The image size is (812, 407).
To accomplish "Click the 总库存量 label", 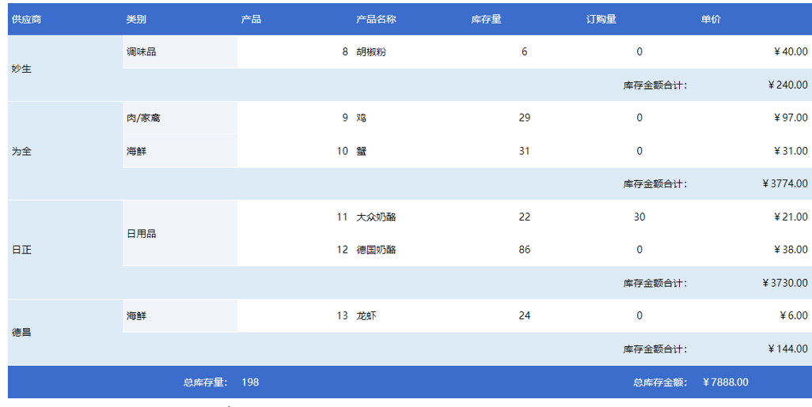I will [206, 383].
